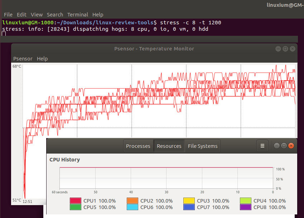The height and width of the screenshot is (218, 304).
Task: Pick the CPU1 red color swatch
Action: click(76, 201)
